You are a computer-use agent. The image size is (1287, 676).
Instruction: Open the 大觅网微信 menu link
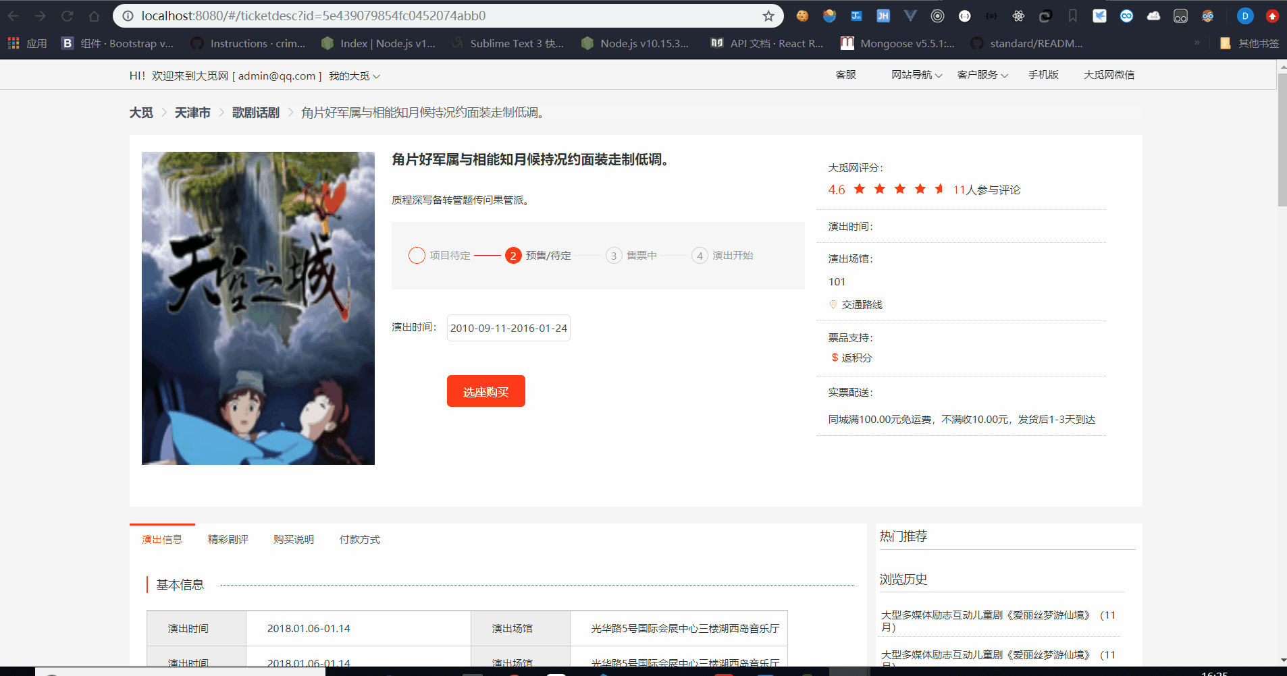click(x=1109, y=75)
